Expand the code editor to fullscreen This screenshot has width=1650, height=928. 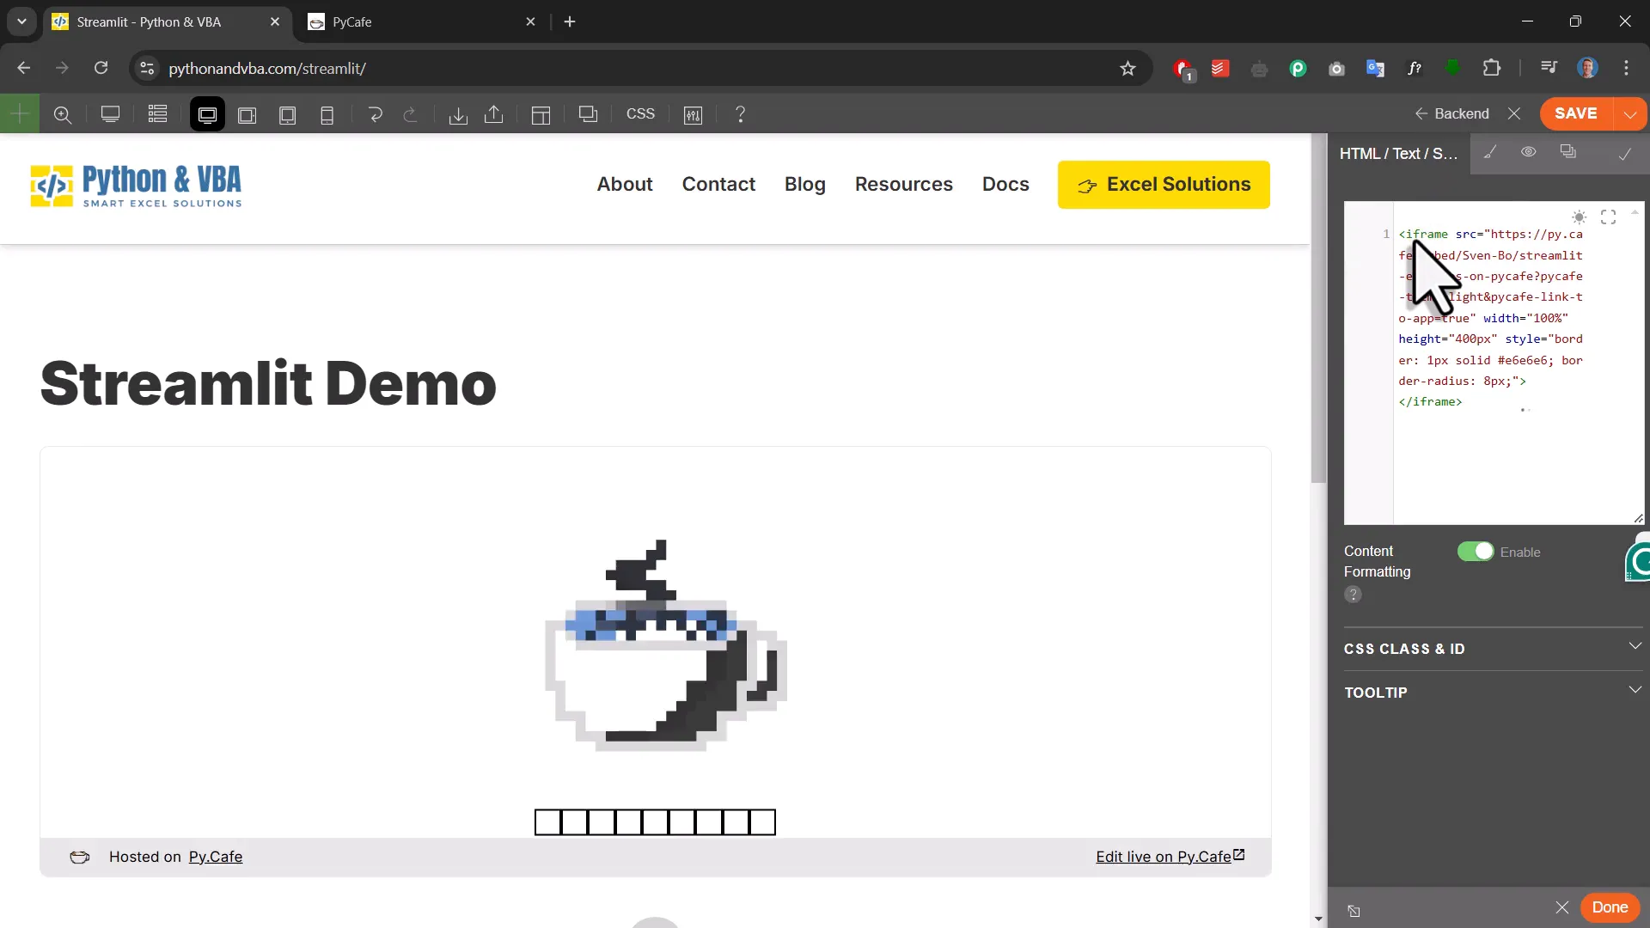pyautogui.click(x=1609, y=217)
